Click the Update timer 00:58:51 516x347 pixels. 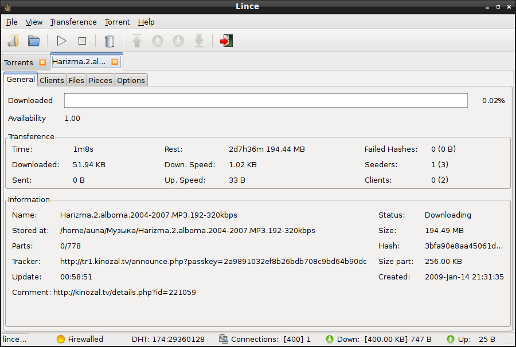(76, 277)
